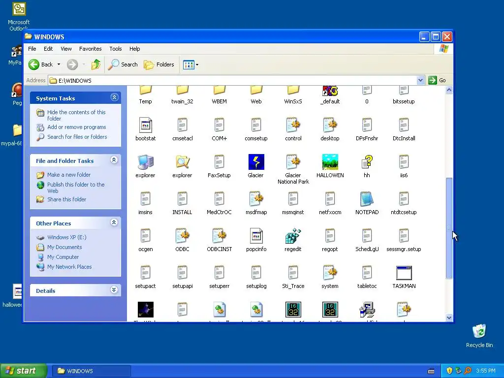Click the Start button

[x=23, y=371]
